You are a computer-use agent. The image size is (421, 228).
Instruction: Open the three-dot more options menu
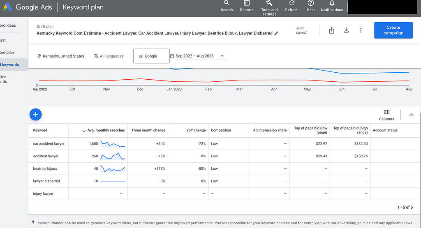[361, 30]
